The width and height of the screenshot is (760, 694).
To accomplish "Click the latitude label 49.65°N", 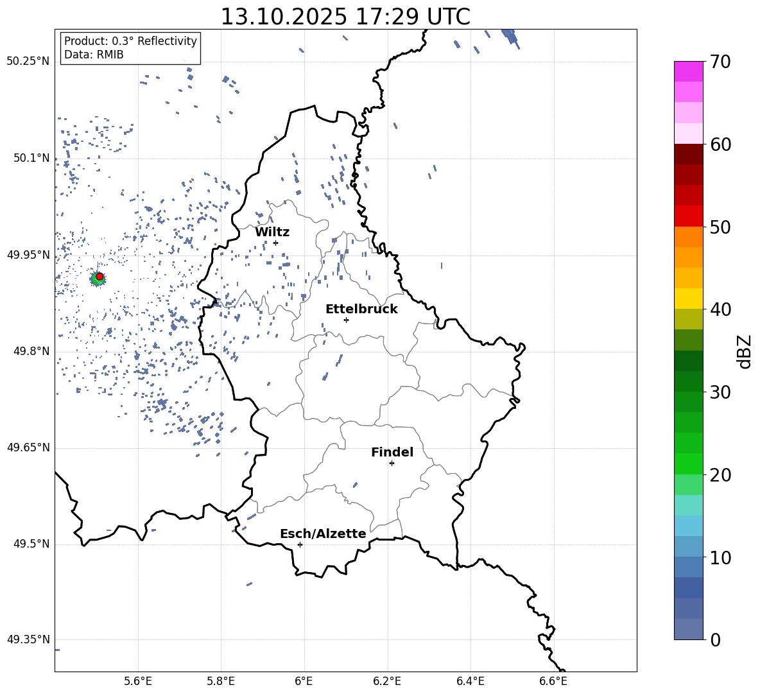I will [x=28, y=447].
